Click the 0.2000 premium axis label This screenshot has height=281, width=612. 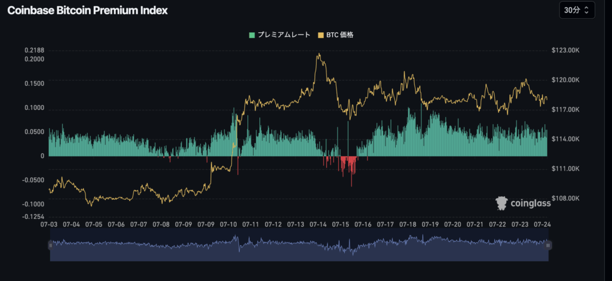34,59
